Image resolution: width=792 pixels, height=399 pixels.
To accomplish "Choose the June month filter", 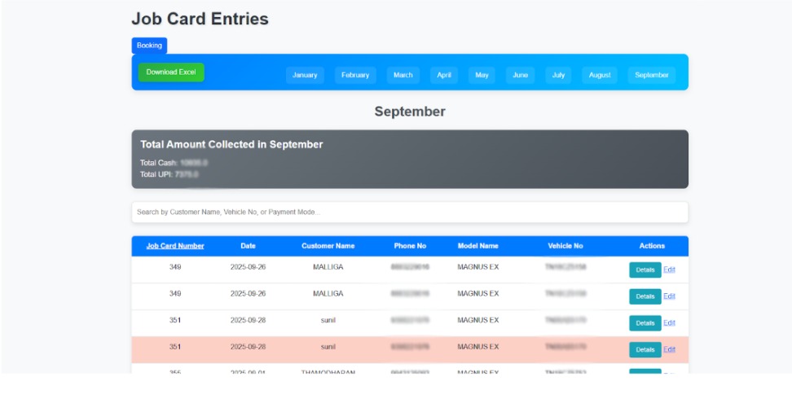I will pyautogui.click(x=520, y=75).
